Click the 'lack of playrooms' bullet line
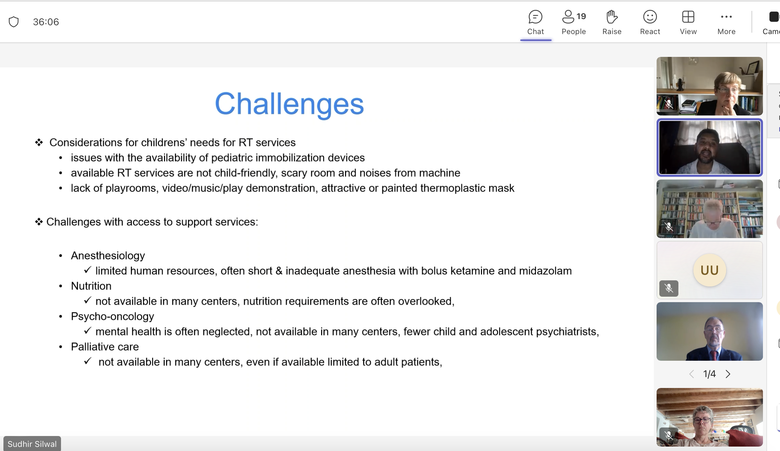Screen dimensions: 780x451 pyautogui.click(x=292, y=188)
